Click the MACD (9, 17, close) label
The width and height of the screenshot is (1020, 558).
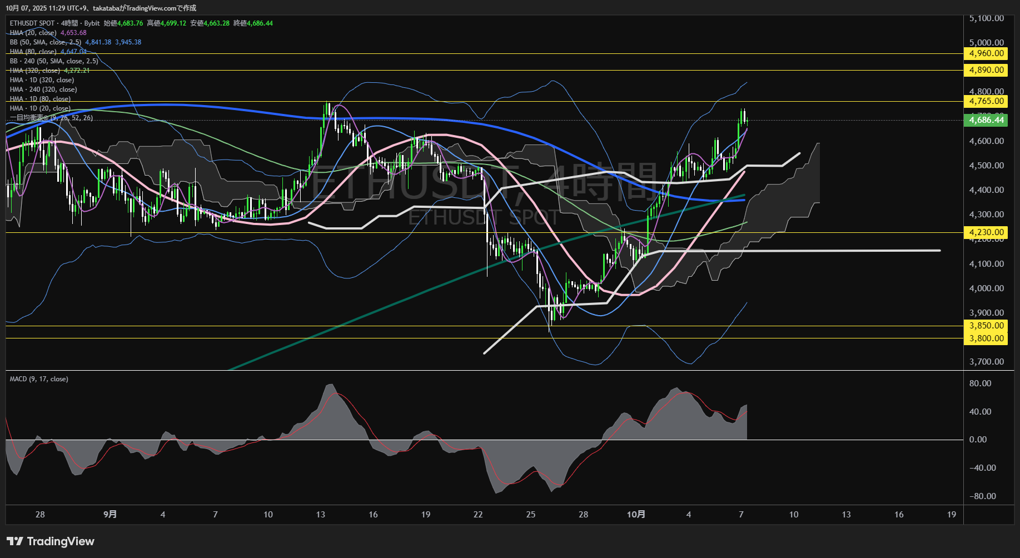coord(39,379)
